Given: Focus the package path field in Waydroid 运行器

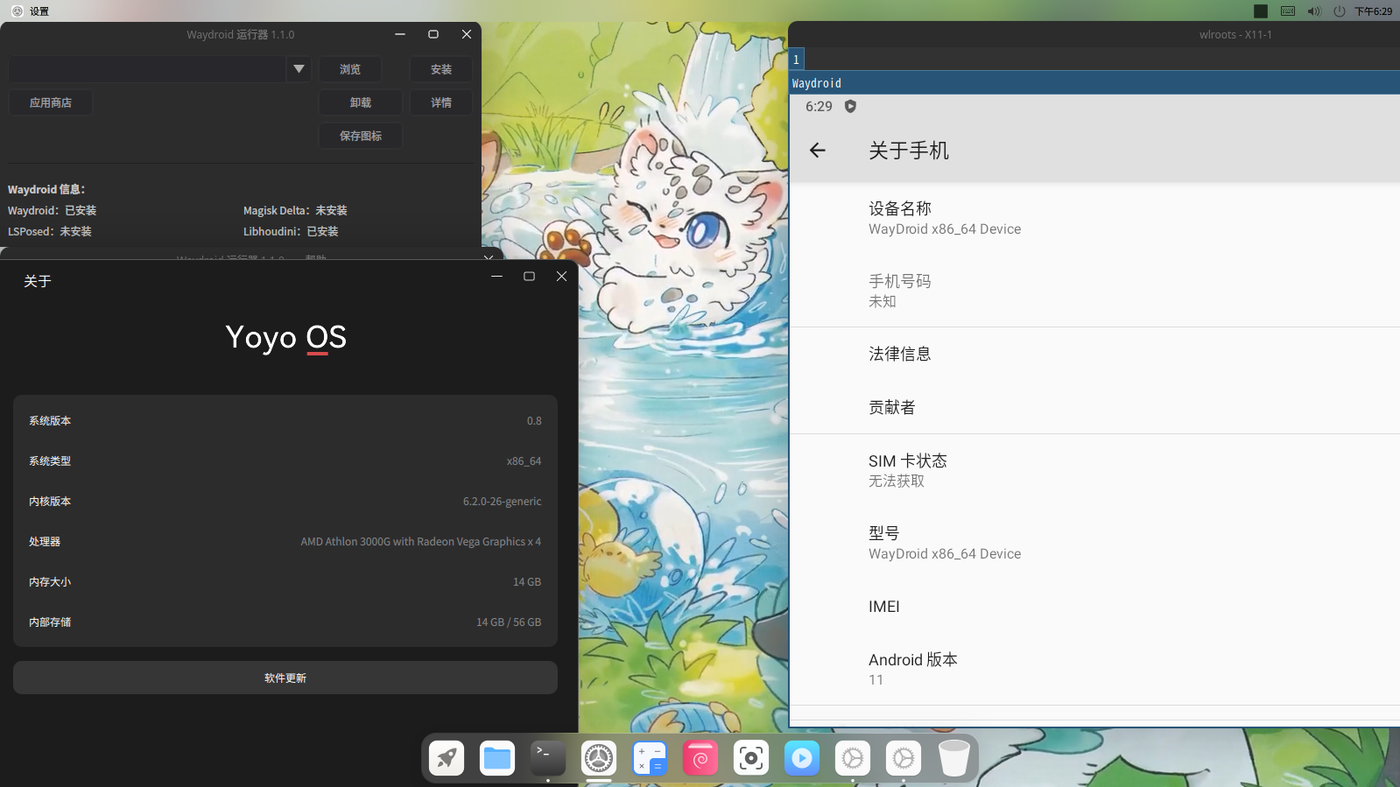Looking at the screenshot, I should (x=148, y=69).
